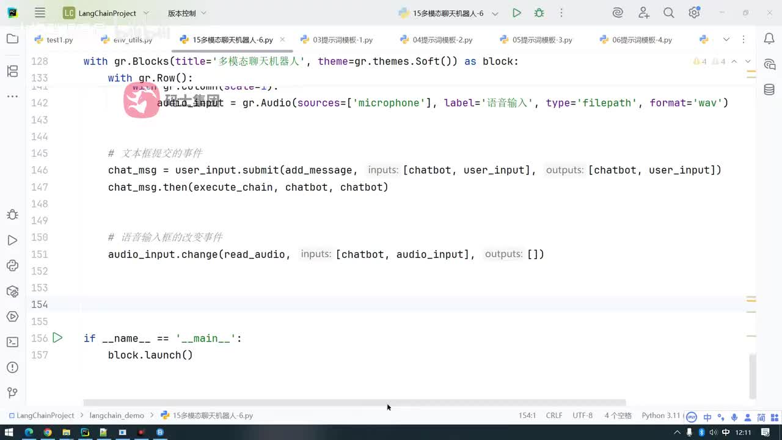Click the UTF-8 encoding status item
Viewport: 782px width, 440px height.
tap(582, 415)
